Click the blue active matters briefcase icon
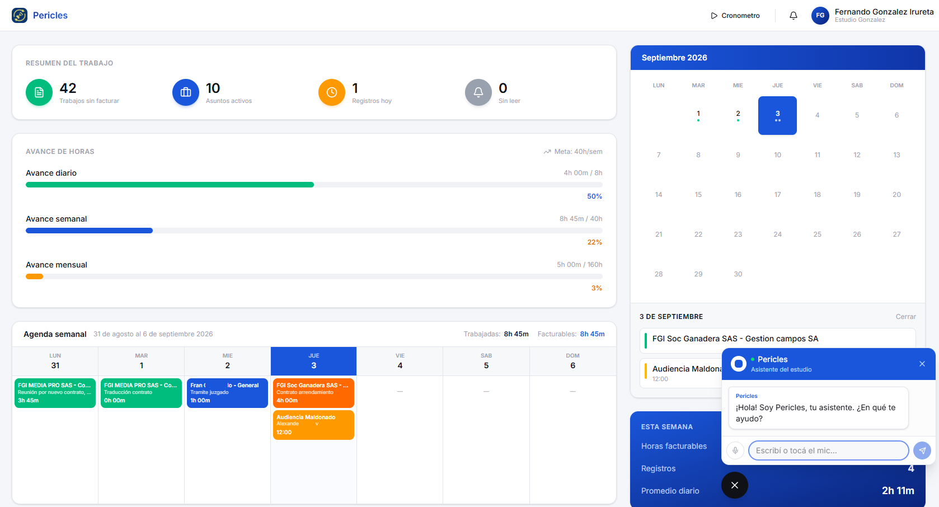Screen dimensions: 939x507 [x=186, y=92]
